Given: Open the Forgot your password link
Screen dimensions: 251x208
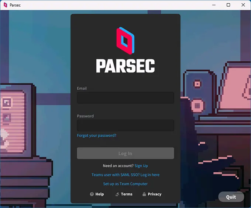Looking at the screenshot, I should pos(97,135).
